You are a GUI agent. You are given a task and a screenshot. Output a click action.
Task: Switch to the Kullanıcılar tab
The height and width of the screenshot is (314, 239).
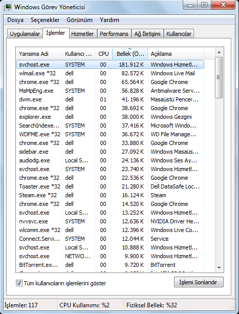pos(179,34)
